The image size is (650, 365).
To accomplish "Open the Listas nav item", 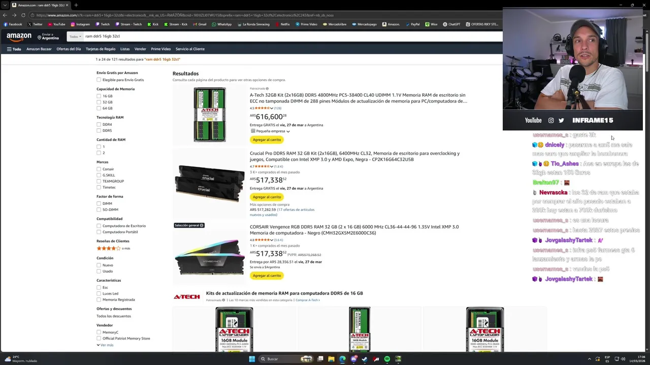I will 125,49.
